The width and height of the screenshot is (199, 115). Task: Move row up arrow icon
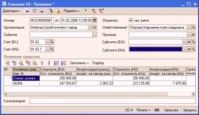coord(42,63)
